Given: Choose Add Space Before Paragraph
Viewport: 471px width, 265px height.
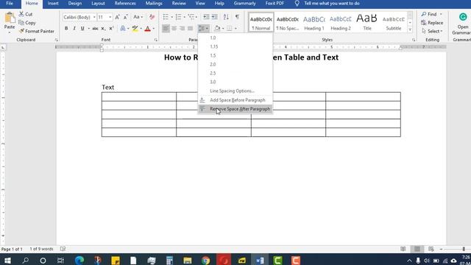Looking at the screenshot, I should point(235,100).
